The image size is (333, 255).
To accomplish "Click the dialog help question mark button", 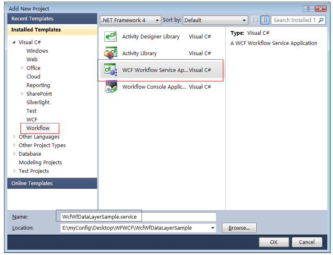I will click(x=309, y=9).
